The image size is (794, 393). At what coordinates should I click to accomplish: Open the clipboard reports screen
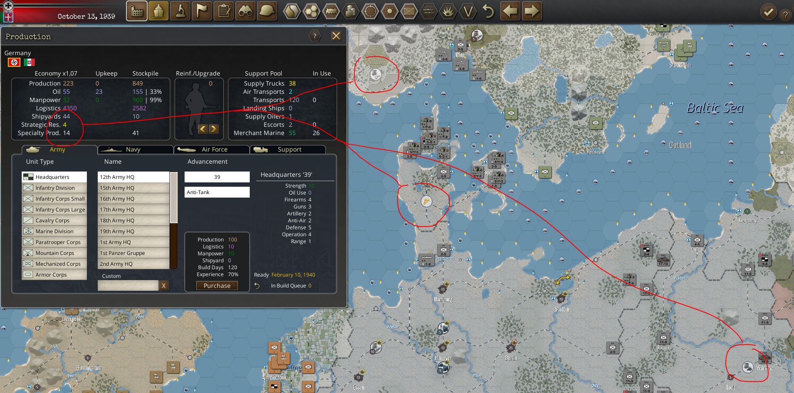click(x=224, y=11)
